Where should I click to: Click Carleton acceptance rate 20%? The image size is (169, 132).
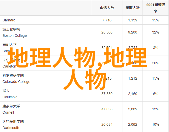click(x=156, y=63)
